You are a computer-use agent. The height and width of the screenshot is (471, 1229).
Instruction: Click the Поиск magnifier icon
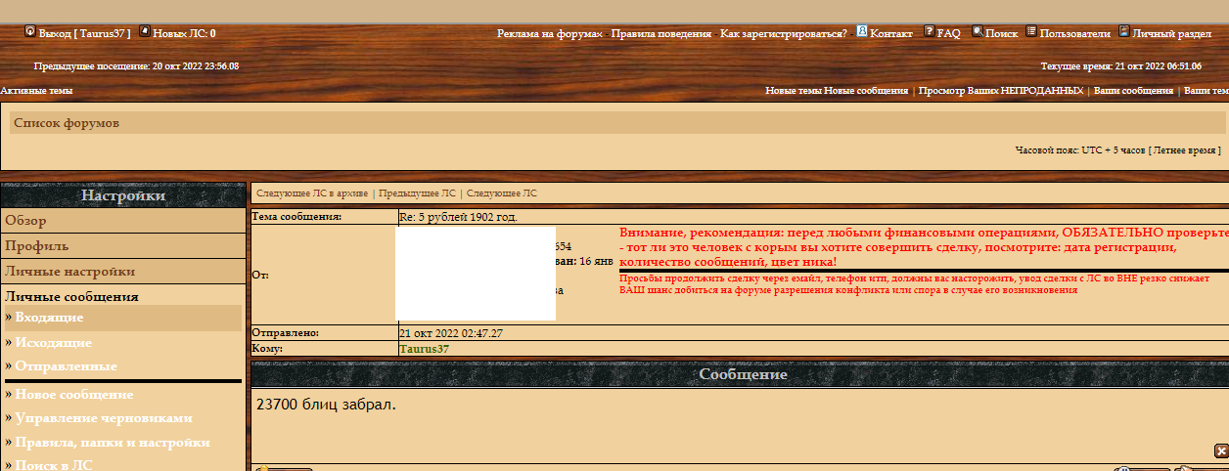pyautogui.click(x=978, y=31)
